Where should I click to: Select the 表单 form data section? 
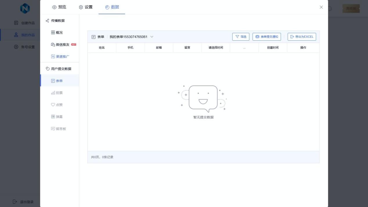coord(59,80)
